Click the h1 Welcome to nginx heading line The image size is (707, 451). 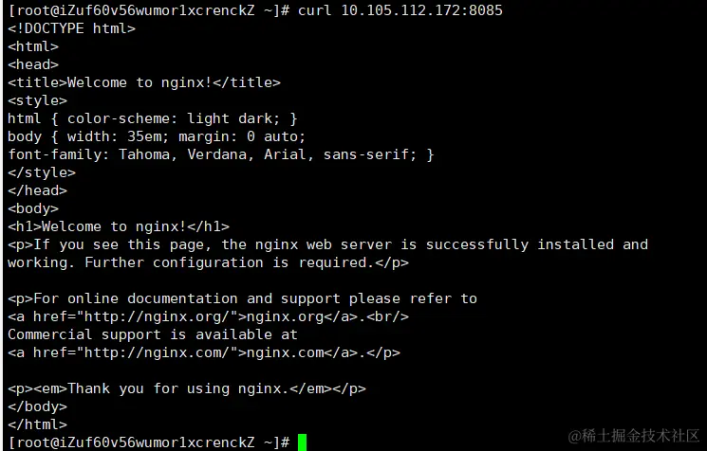coord(119,226)
